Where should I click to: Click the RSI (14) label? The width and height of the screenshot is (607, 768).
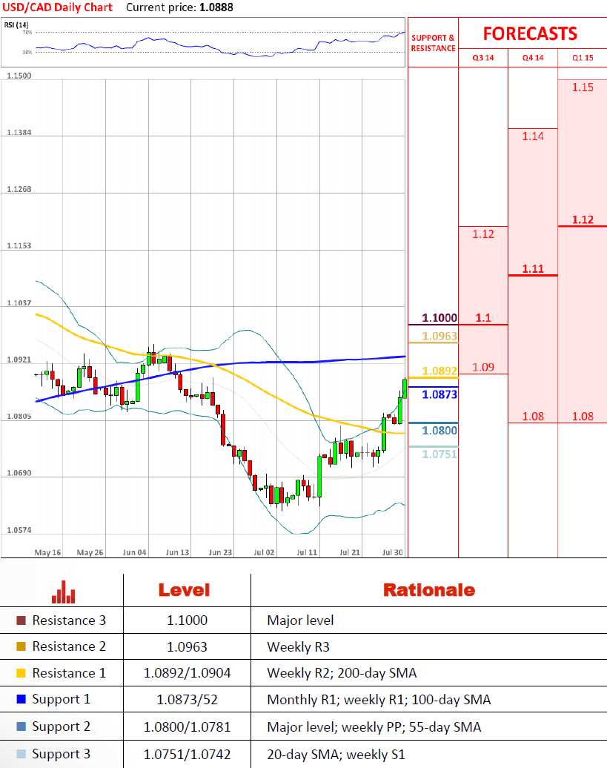[16, 24]
